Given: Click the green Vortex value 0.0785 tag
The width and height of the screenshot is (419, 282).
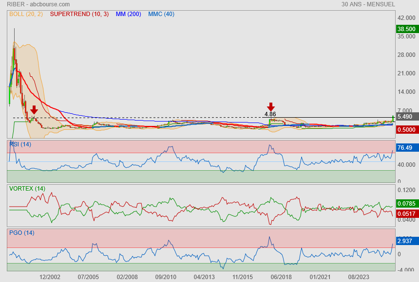Looking at the screenshot, I should 407,204.
